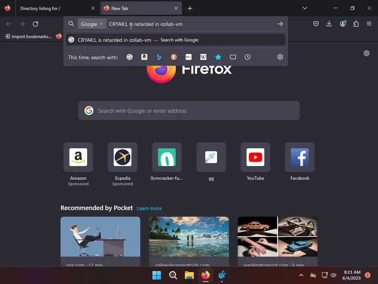378x284 pixels.
Task: Open network status in system tray
Action: coord(324,275)
